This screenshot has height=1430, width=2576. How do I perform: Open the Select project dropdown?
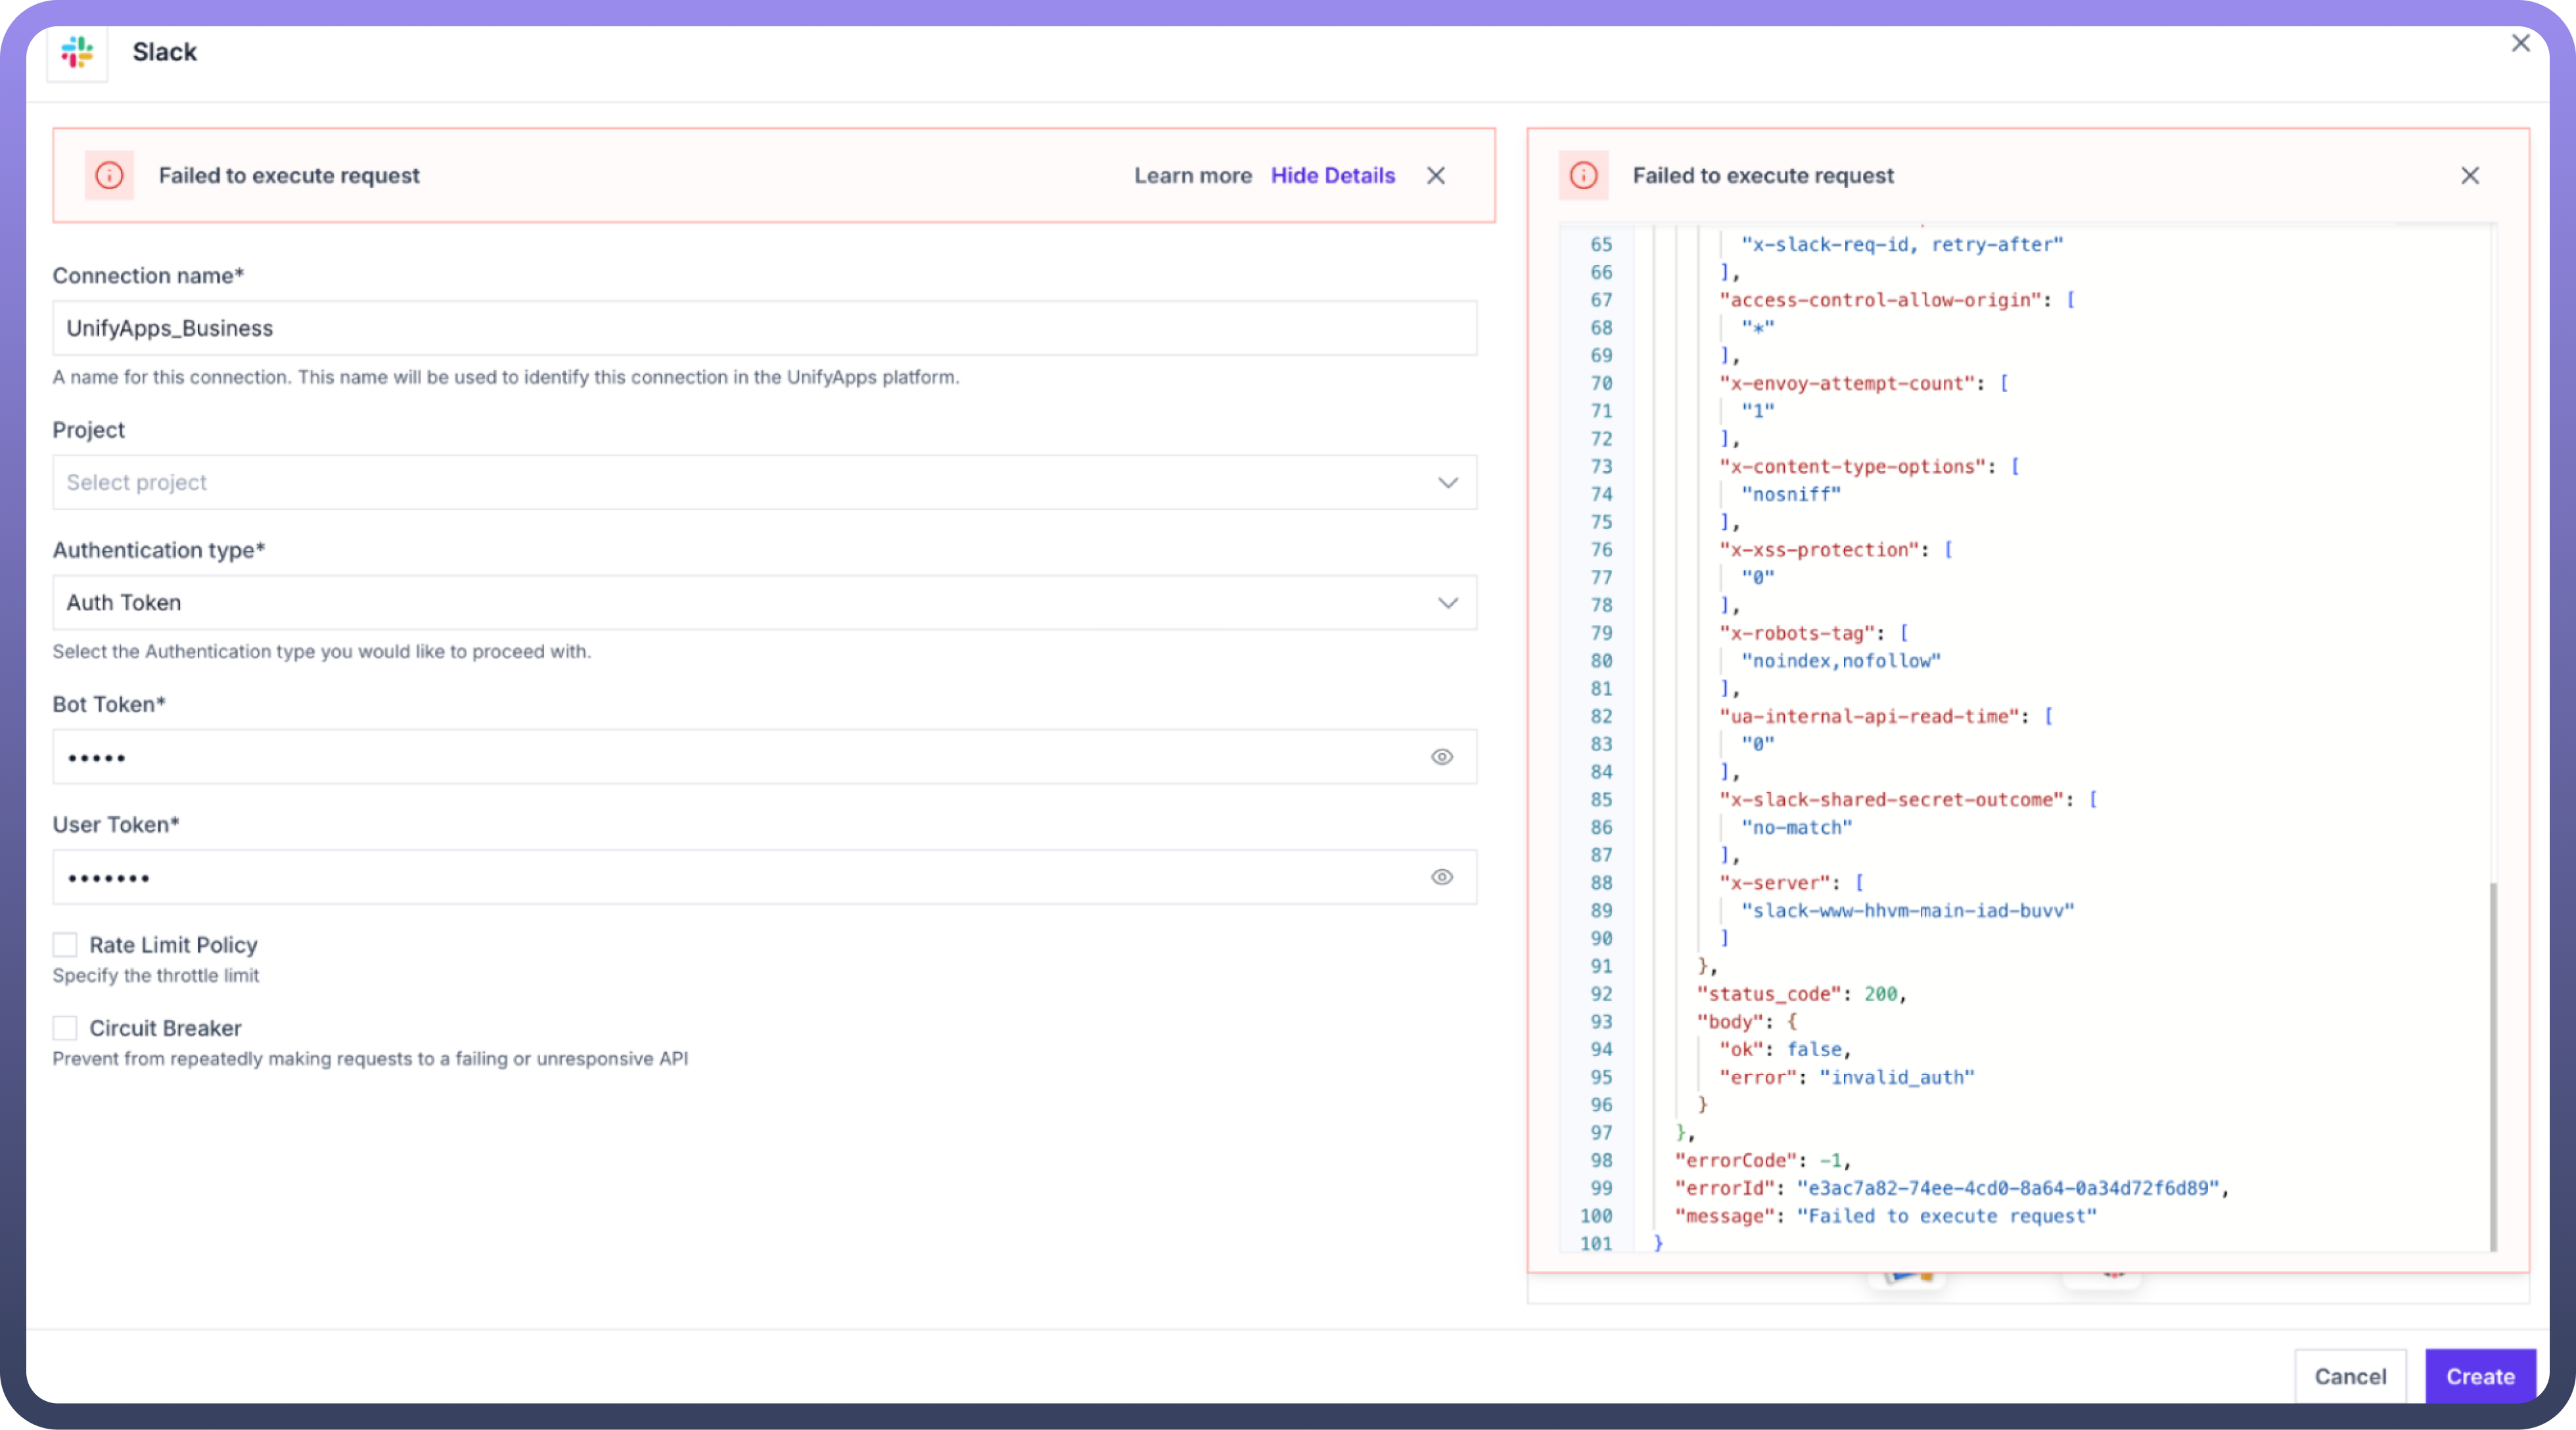pos(740,482)
